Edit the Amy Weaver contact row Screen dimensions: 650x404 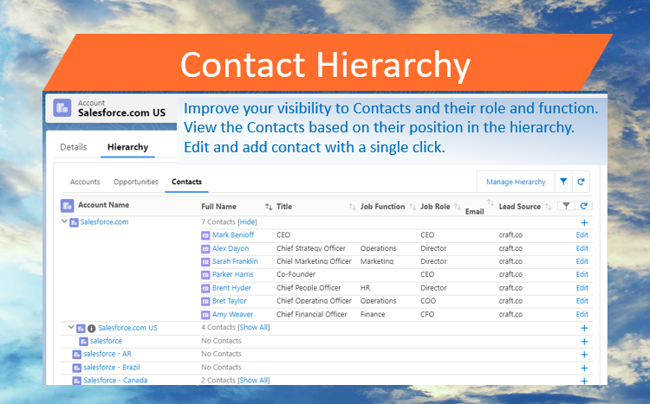[582, 314]
